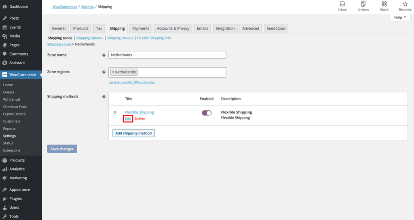Toggle Flexible Shipping enabled switch
Screen dimensions: 414x220
pyautogui.click(x=207, y=113)
